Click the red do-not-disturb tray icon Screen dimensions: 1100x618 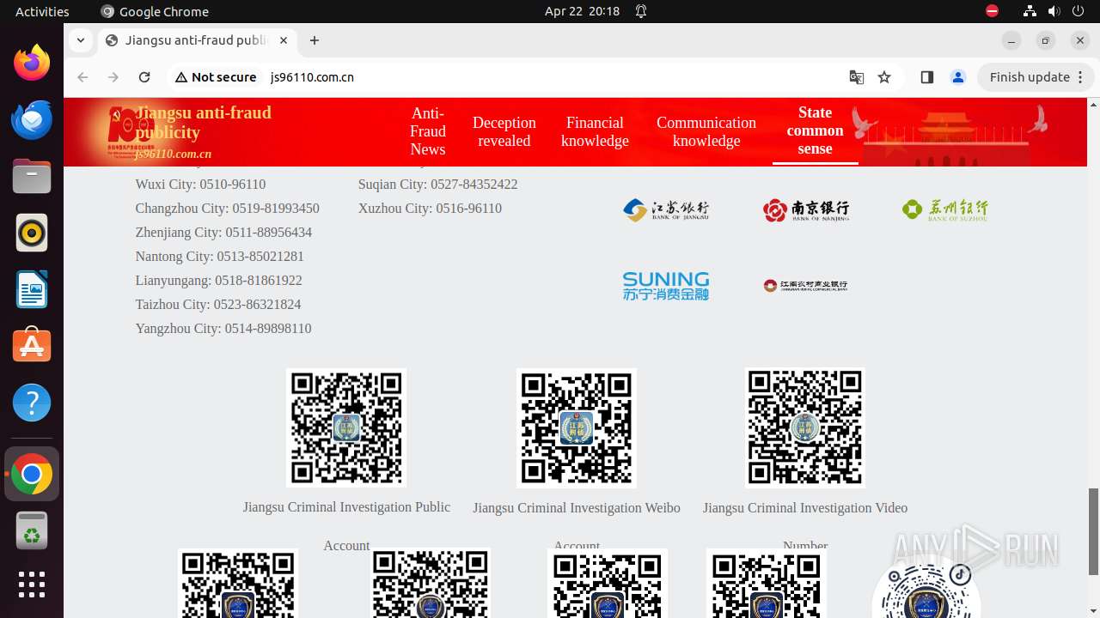click(x=992, y=11)
